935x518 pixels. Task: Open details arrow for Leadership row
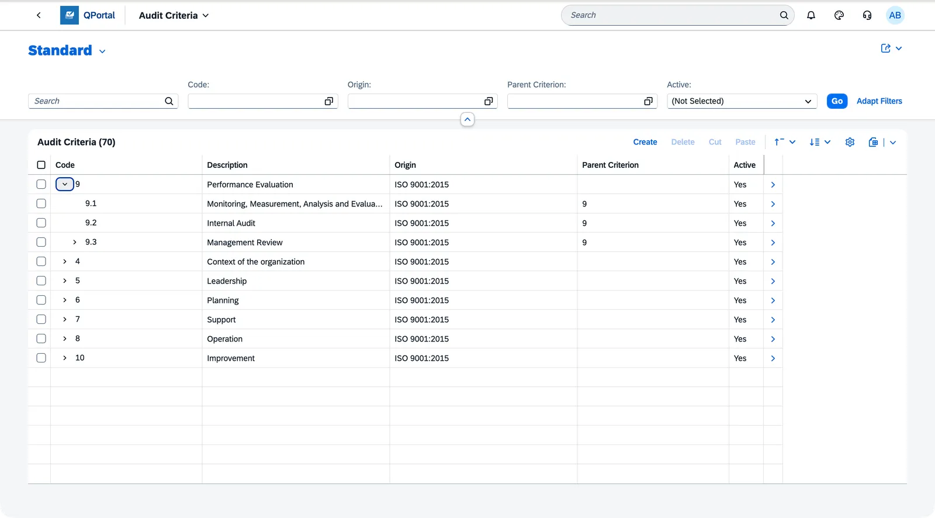point(773,281)
